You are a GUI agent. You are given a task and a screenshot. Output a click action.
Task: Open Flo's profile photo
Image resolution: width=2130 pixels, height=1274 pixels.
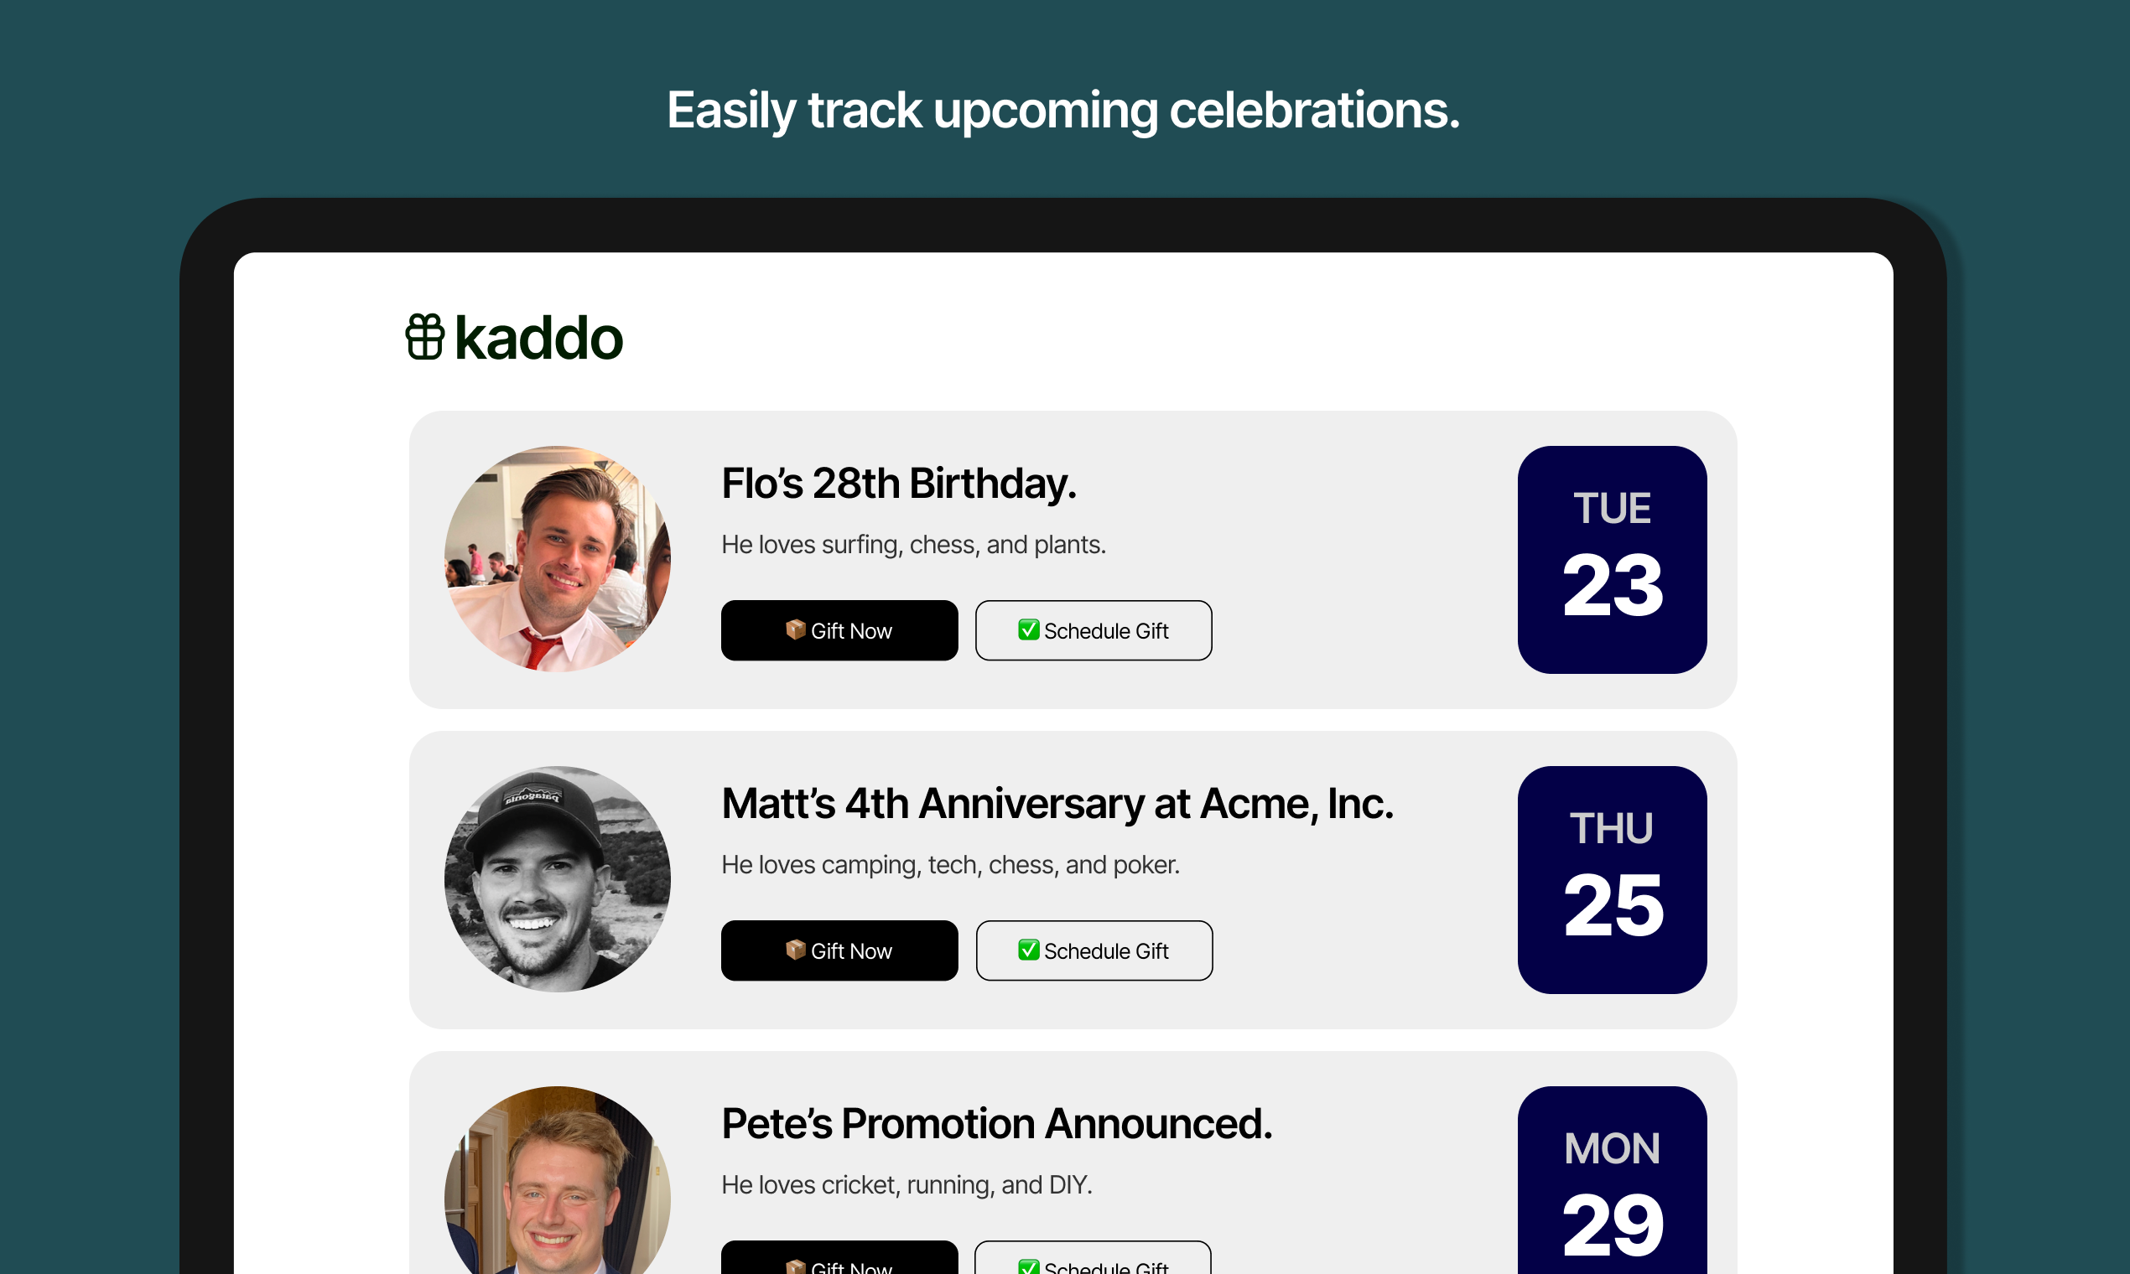(x=558, y=559)
